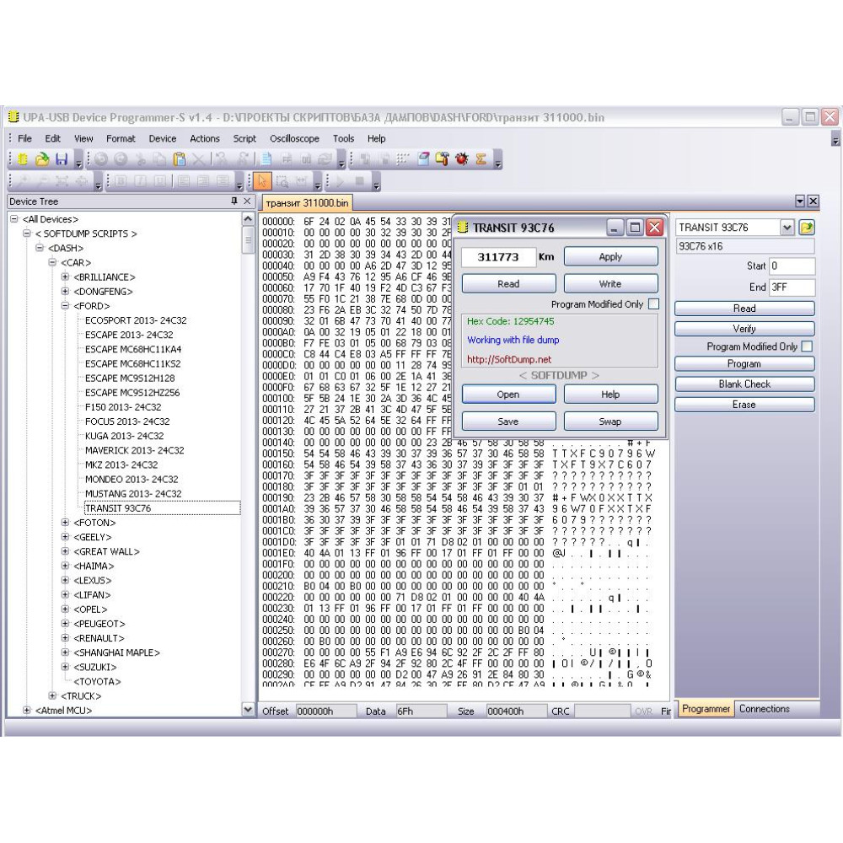Open the Oscilloscope menu
Viewport: 843px width, 843px height.
tap(294, 139)
